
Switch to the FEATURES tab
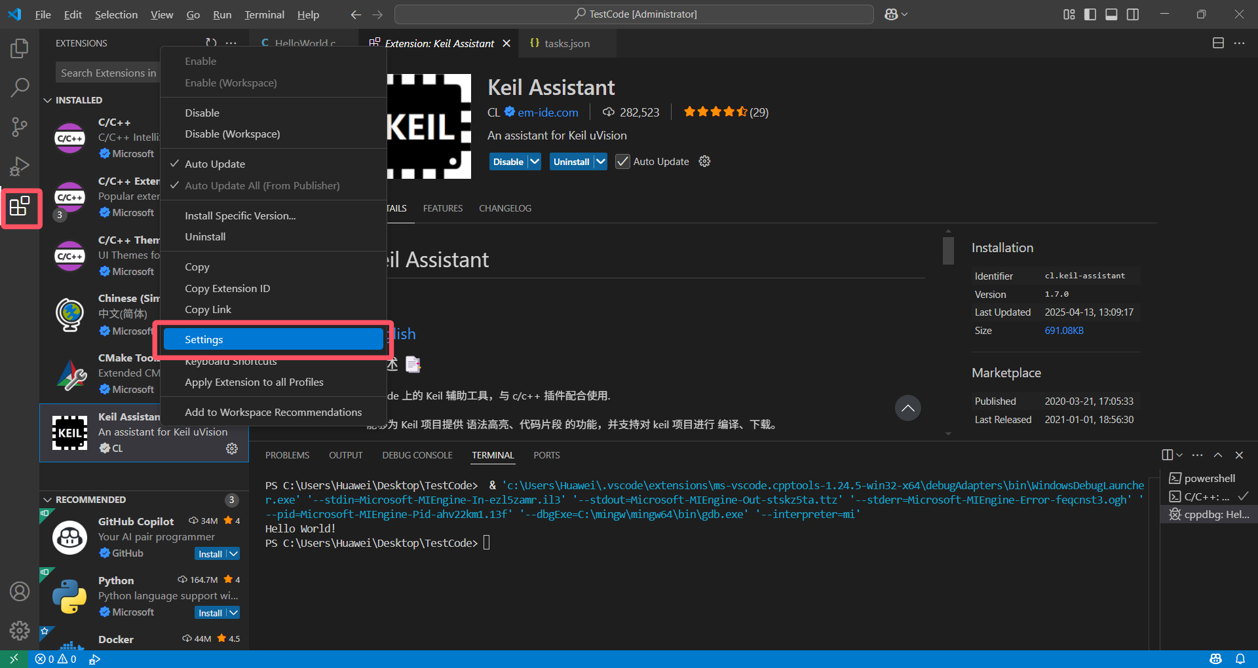click(x=443, y=208)
